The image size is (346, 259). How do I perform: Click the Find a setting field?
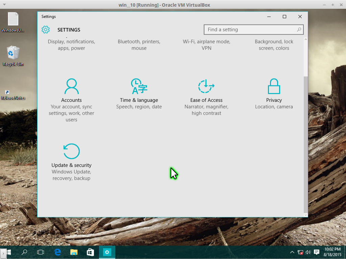[250, 30]
